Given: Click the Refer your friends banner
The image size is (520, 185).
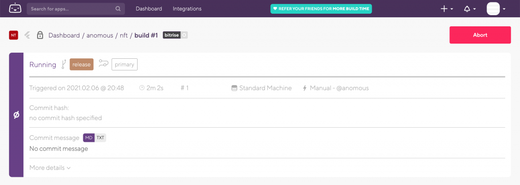Looking at the screenshot, I should [321, 9].
